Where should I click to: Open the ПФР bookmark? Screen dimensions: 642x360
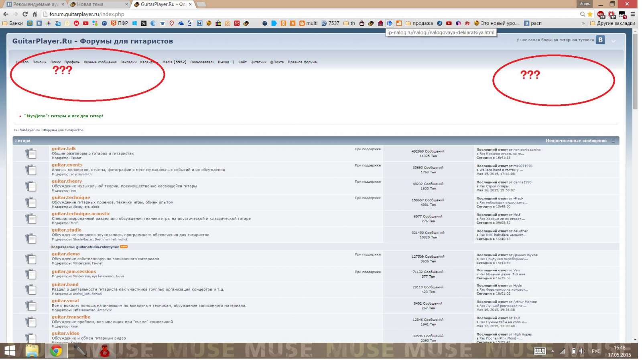120,23
